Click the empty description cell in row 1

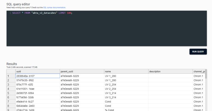coord(171,76)
